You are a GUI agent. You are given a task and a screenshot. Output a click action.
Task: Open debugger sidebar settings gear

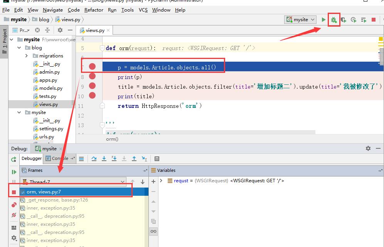point(14,238)
